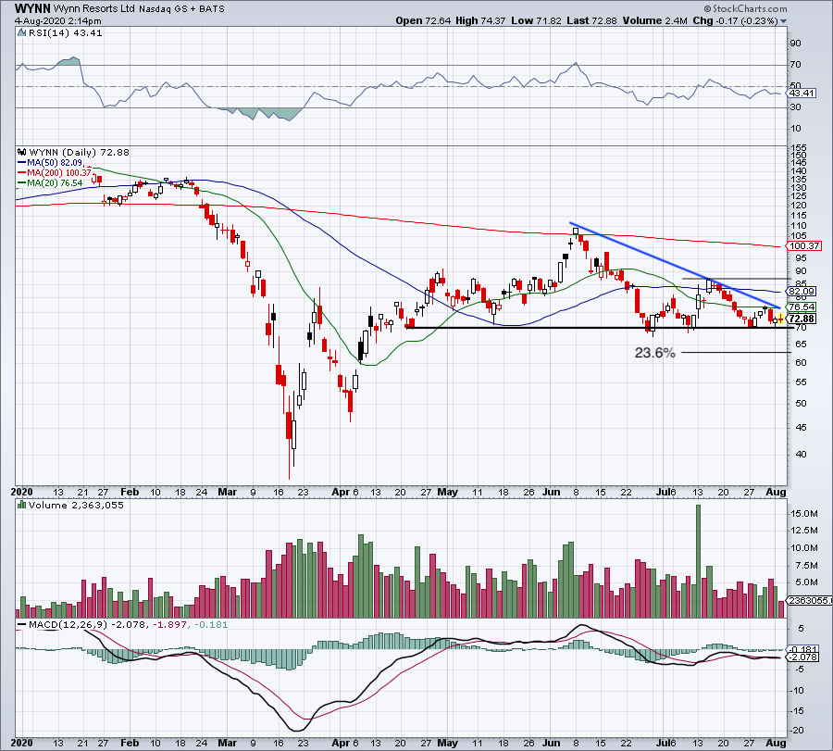This screenshot has width=833, height=751.
Task: Click the 76.54 green price tag on axis
Action: coord(802,307)
